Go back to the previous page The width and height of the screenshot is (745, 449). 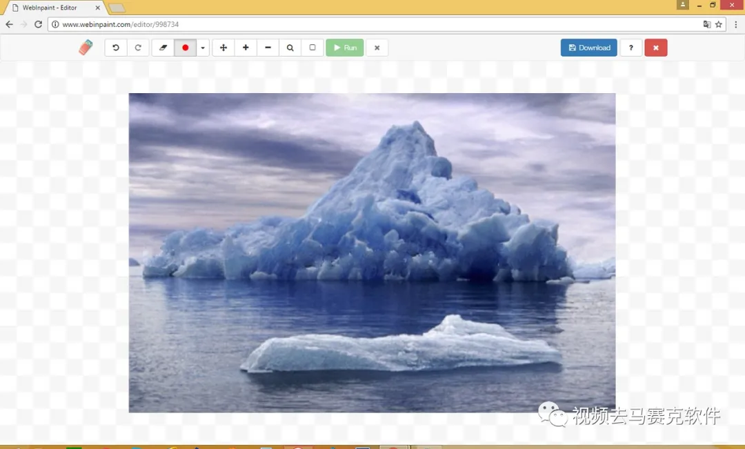(9, 24)
